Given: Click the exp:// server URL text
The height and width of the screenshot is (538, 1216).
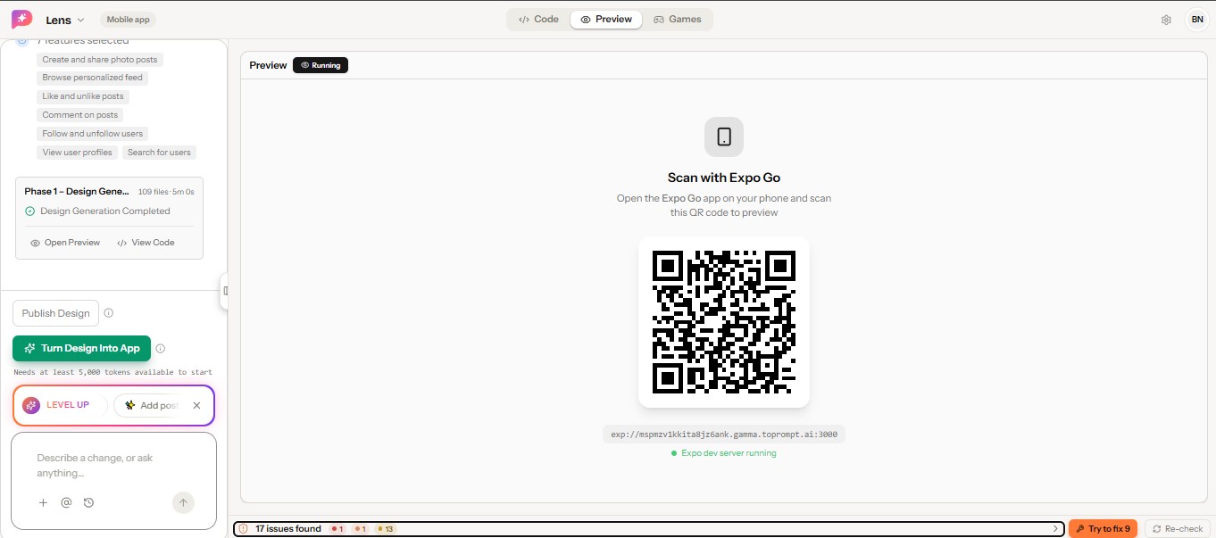Looking at the screenshot, I should pyautogui.click(x=724, y=435).
